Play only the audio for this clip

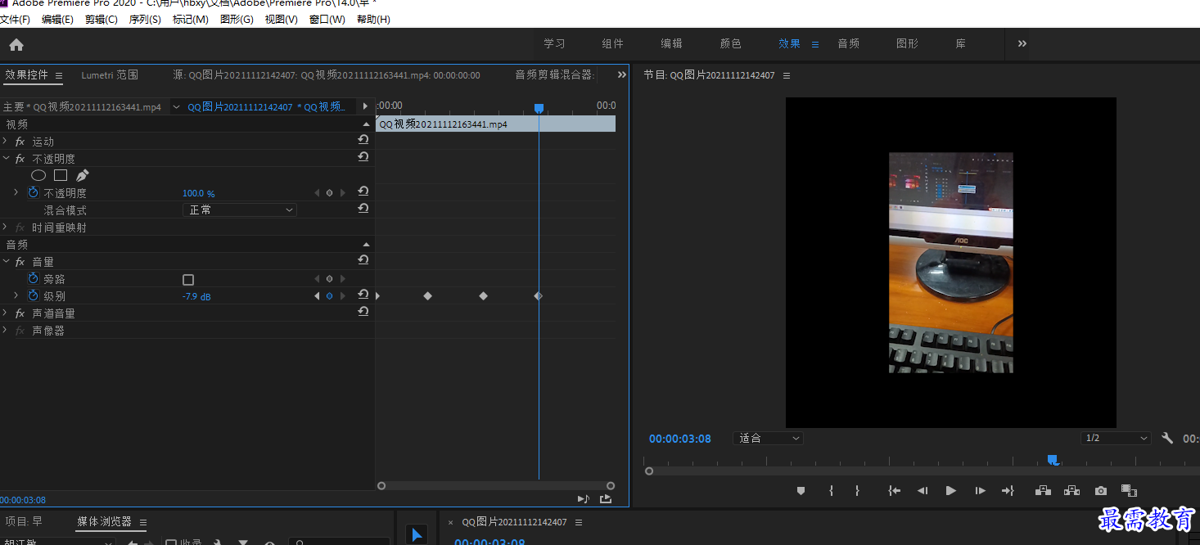(584, 498)
